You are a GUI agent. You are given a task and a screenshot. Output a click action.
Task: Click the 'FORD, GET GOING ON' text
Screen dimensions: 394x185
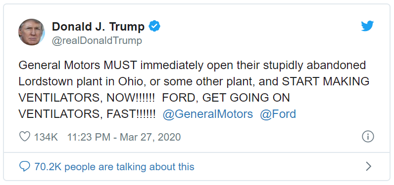(226, 98)
